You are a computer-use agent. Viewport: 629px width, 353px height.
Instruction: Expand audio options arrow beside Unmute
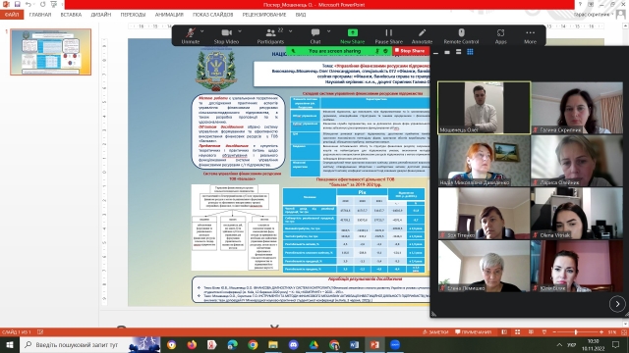click(x=201, y=31)
